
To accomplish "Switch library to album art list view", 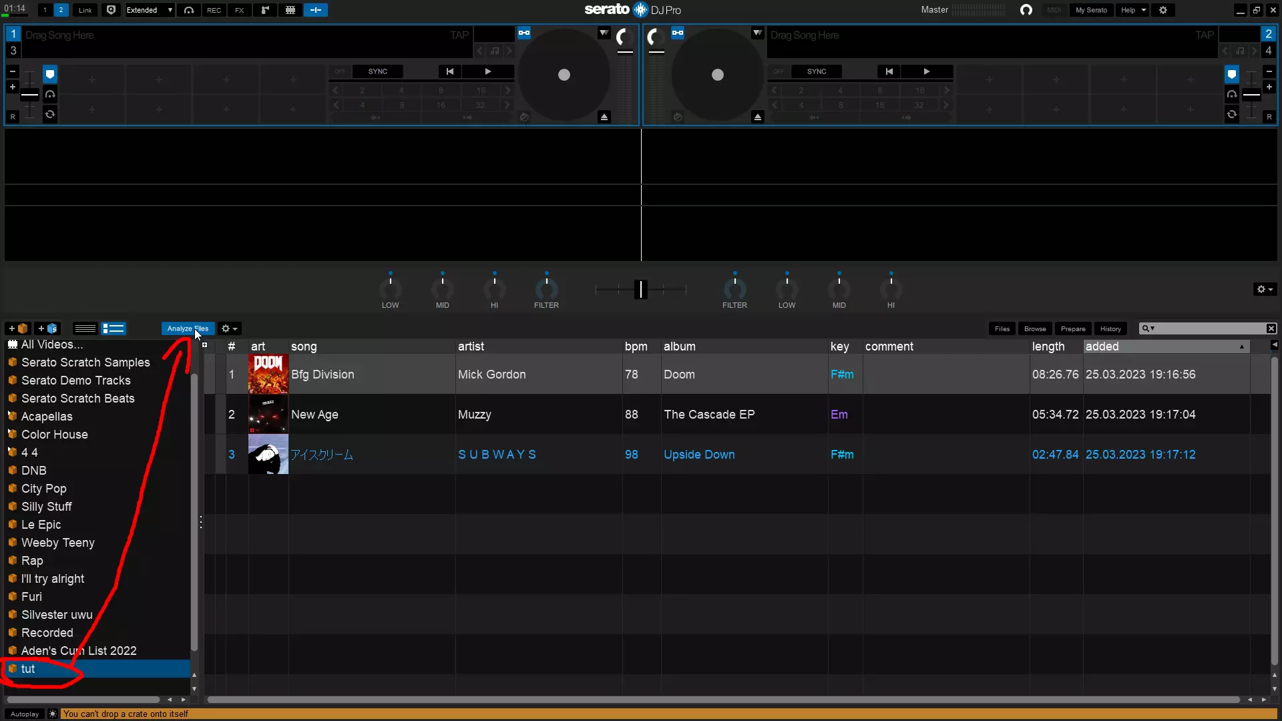I will point(114,328).
